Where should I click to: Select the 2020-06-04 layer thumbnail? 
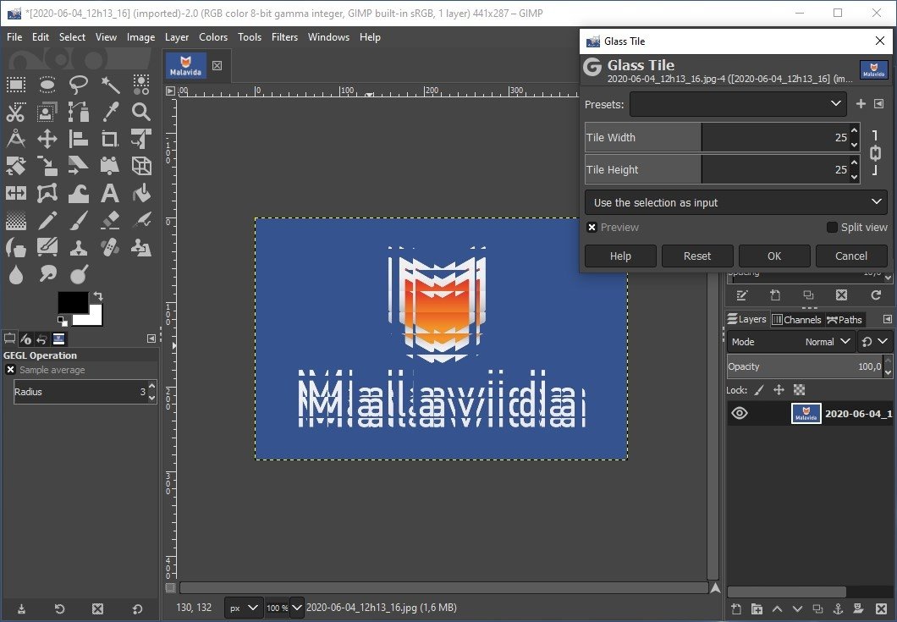point(806,413)
